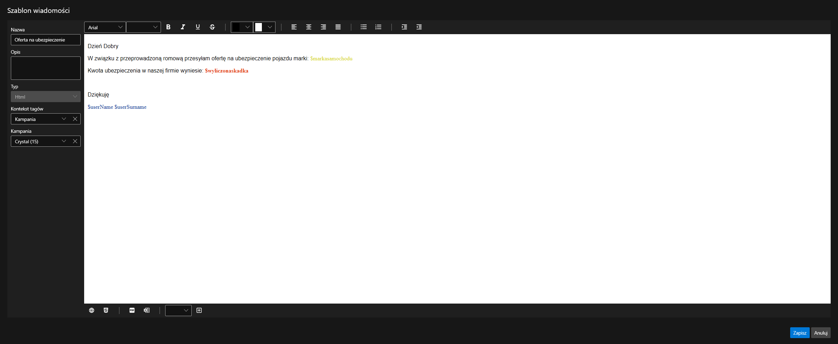Insert a bulleted list

(x=363, y=27)
